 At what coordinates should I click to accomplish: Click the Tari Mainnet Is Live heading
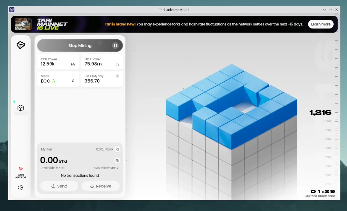pos(52,24)
